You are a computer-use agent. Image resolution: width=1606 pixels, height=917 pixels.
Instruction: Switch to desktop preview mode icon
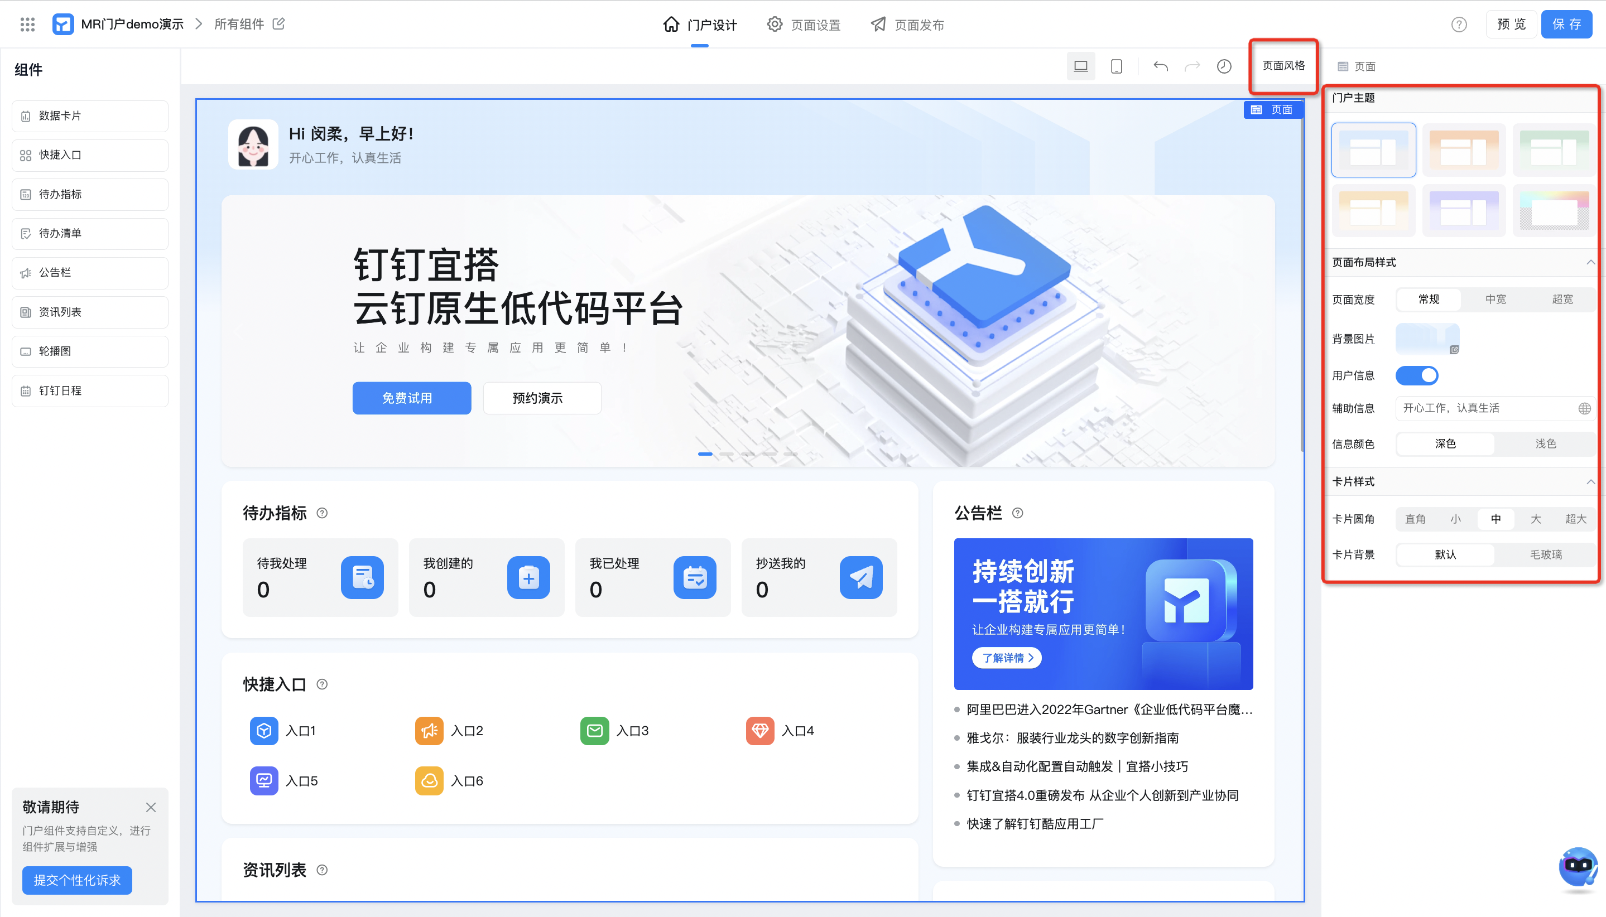point(1080,66)
